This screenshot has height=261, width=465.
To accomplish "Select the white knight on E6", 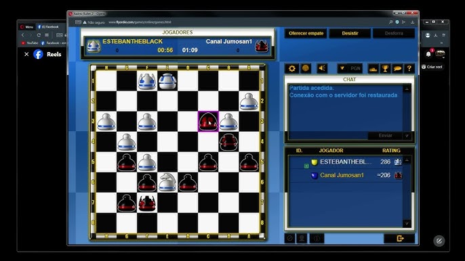I will point(167,182).
